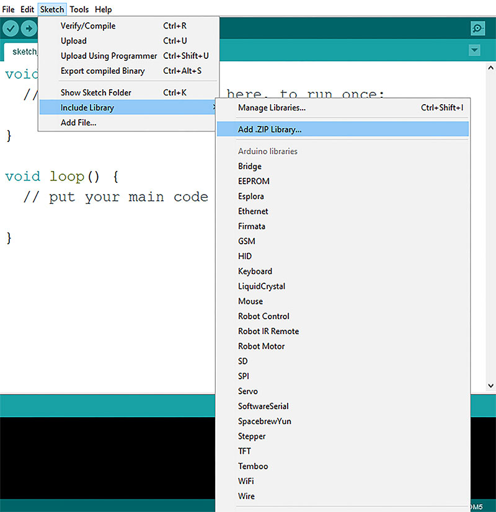Viewport: 496px width, 512px height.
Task: Include the WiFi library
Action: tap(343, 481)
